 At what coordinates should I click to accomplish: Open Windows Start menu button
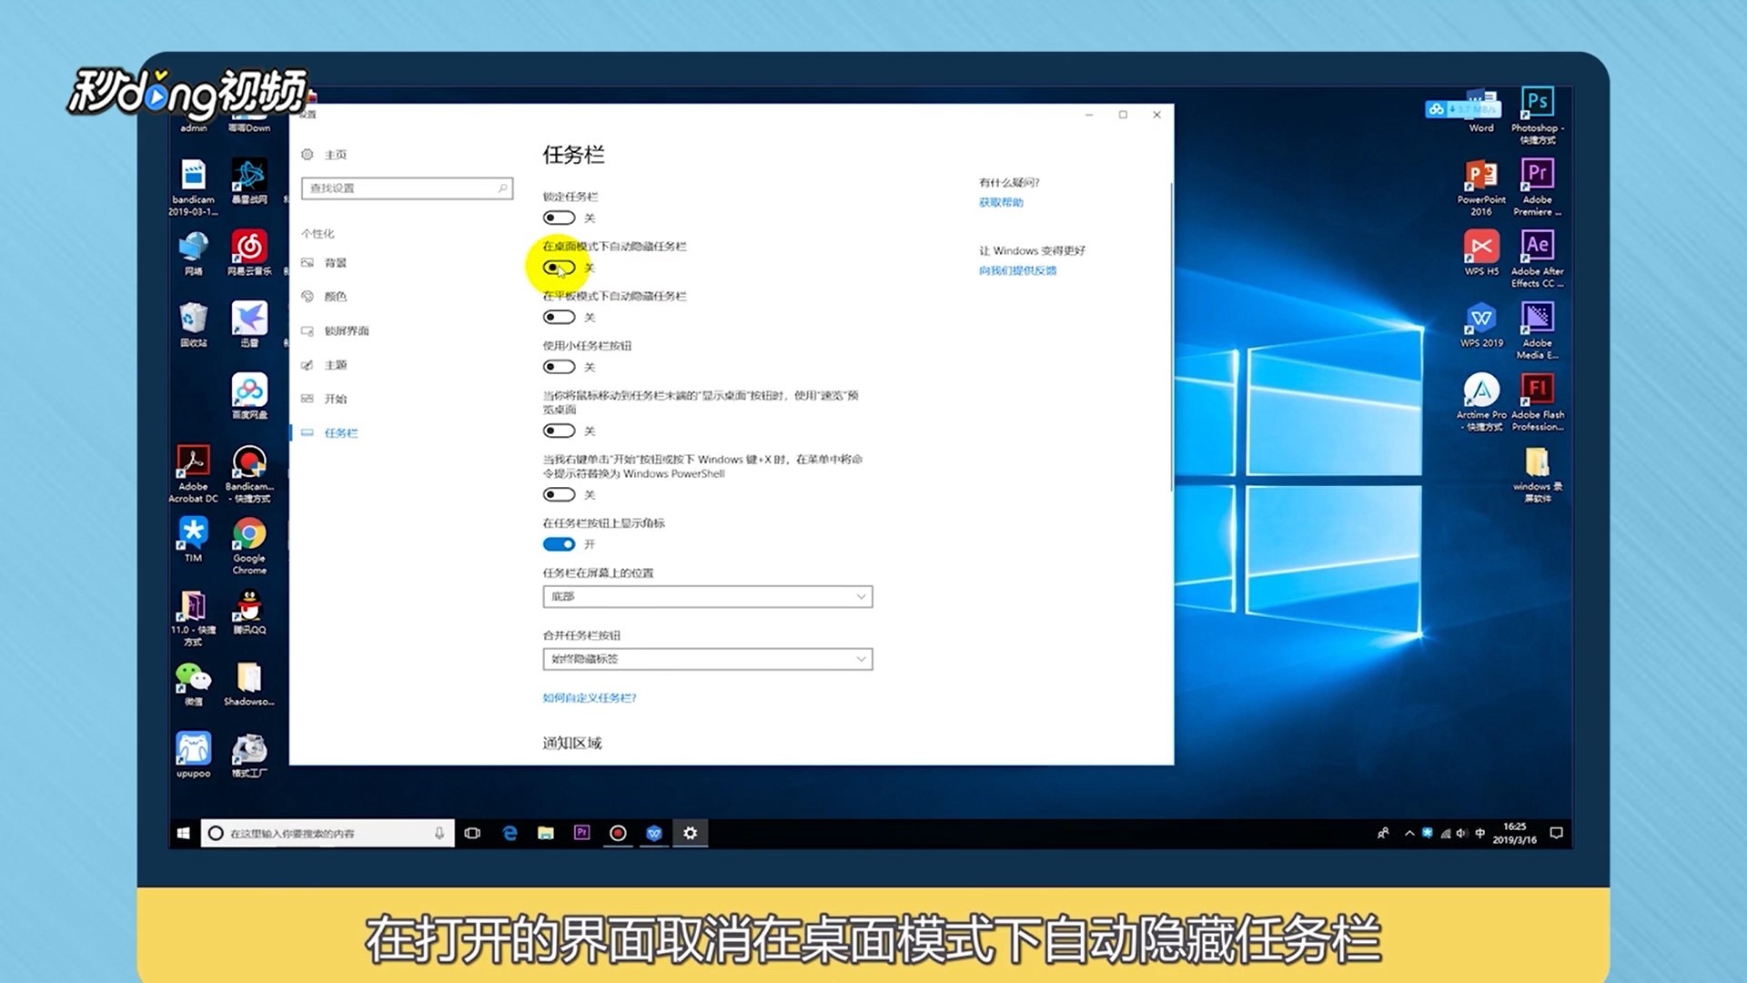[x=183, y=833]
